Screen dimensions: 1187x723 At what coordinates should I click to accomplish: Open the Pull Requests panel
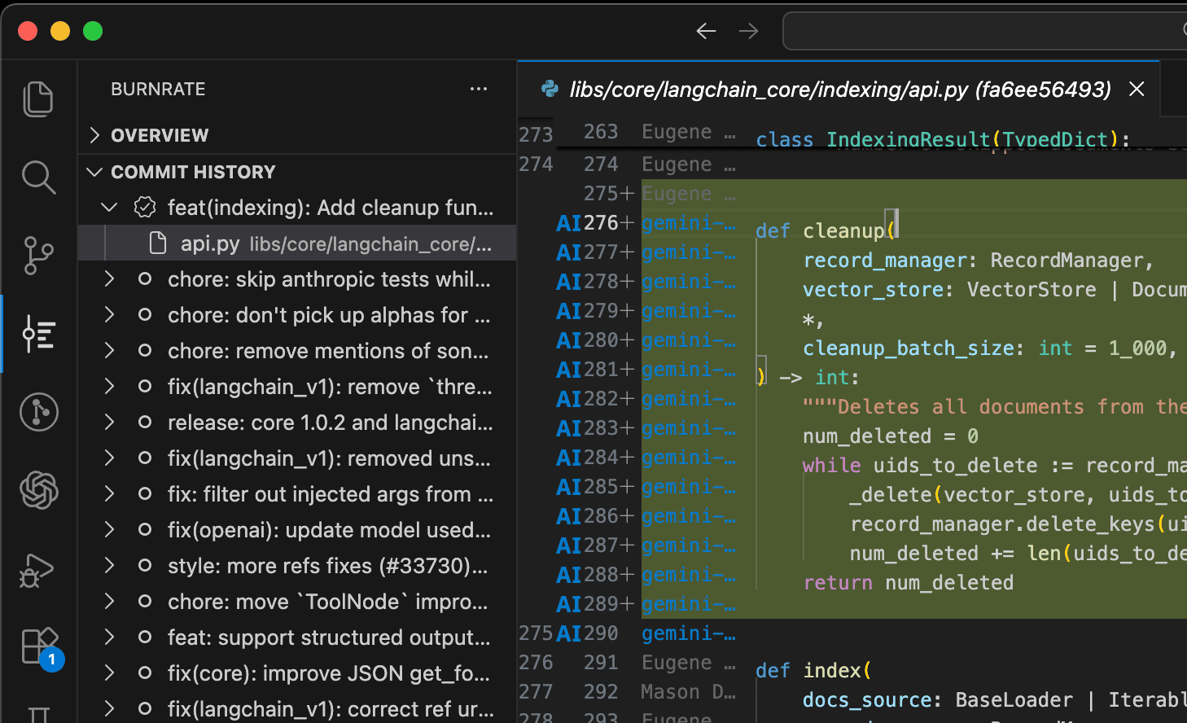(x=38, y=412)
